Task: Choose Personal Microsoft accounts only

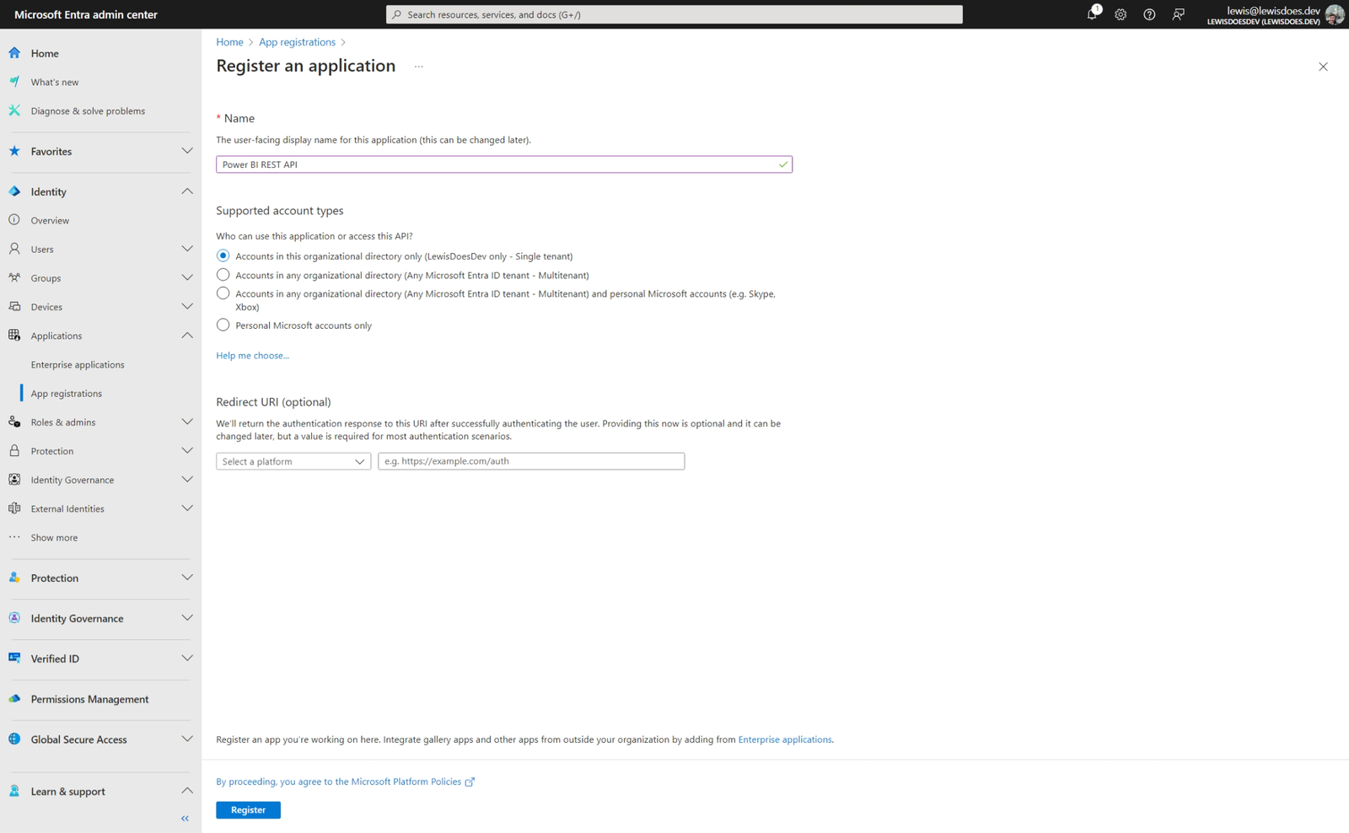Action: pyautogui.click(x=223, y=325)
